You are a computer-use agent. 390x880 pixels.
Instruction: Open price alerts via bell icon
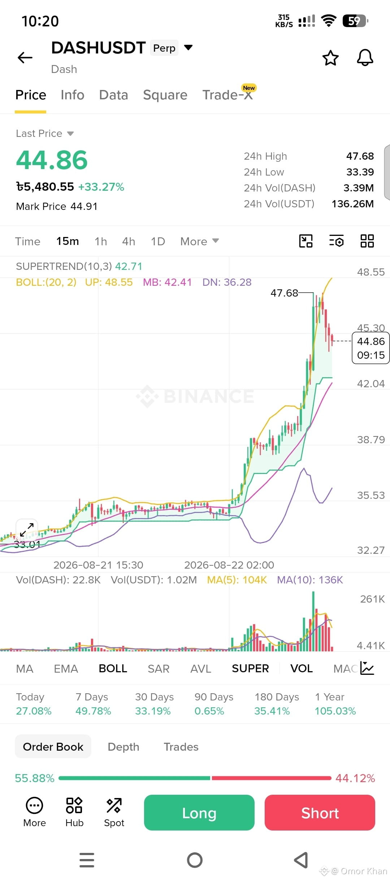365,57
